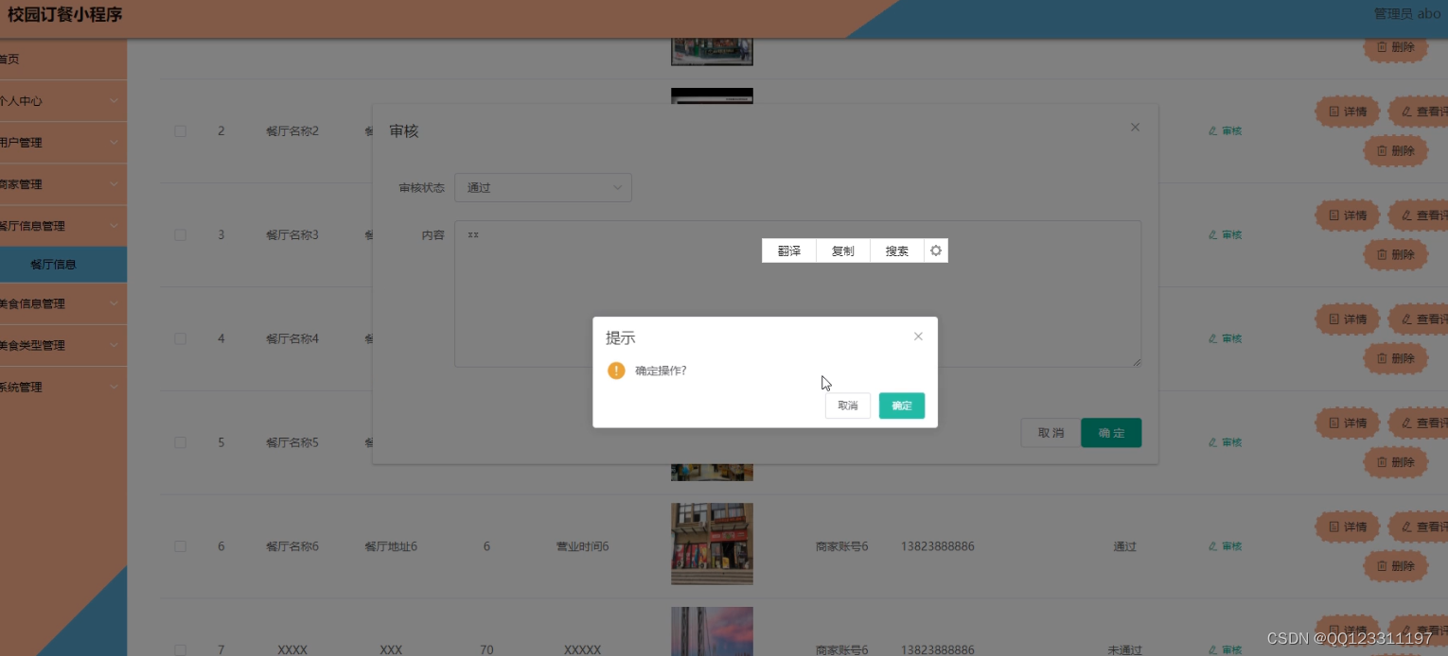
Task: Click 查看评论 button in row 2
Action: tap(1419, 112)
